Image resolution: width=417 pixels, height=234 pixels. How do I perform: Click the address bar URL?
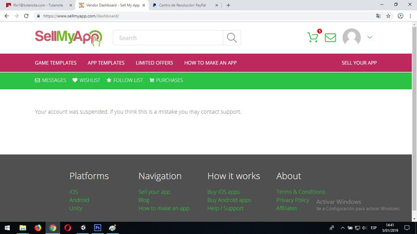(81, 16)
